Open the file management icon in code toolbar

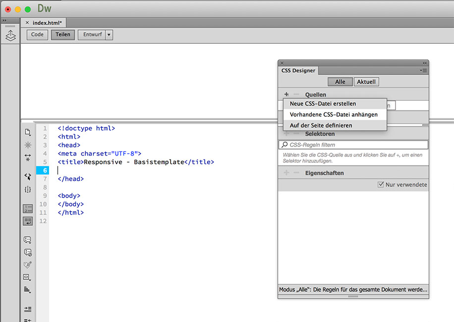coord(28,132)
